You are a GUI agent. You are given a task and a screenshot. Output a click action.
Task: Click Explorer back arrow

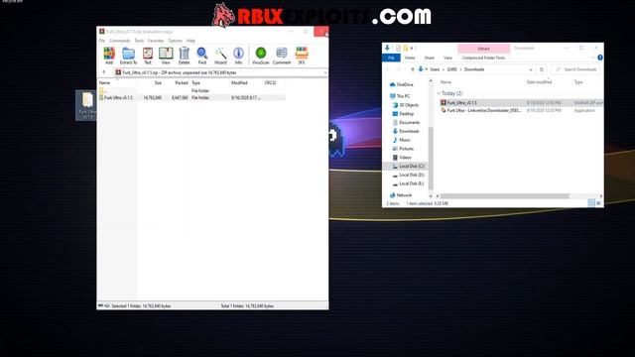(x=388, y=69)
